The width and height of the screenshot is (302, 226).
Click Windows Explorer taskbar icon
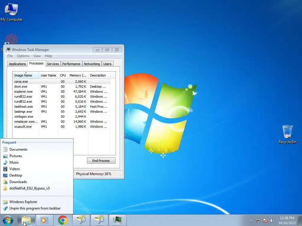point(26,220)
